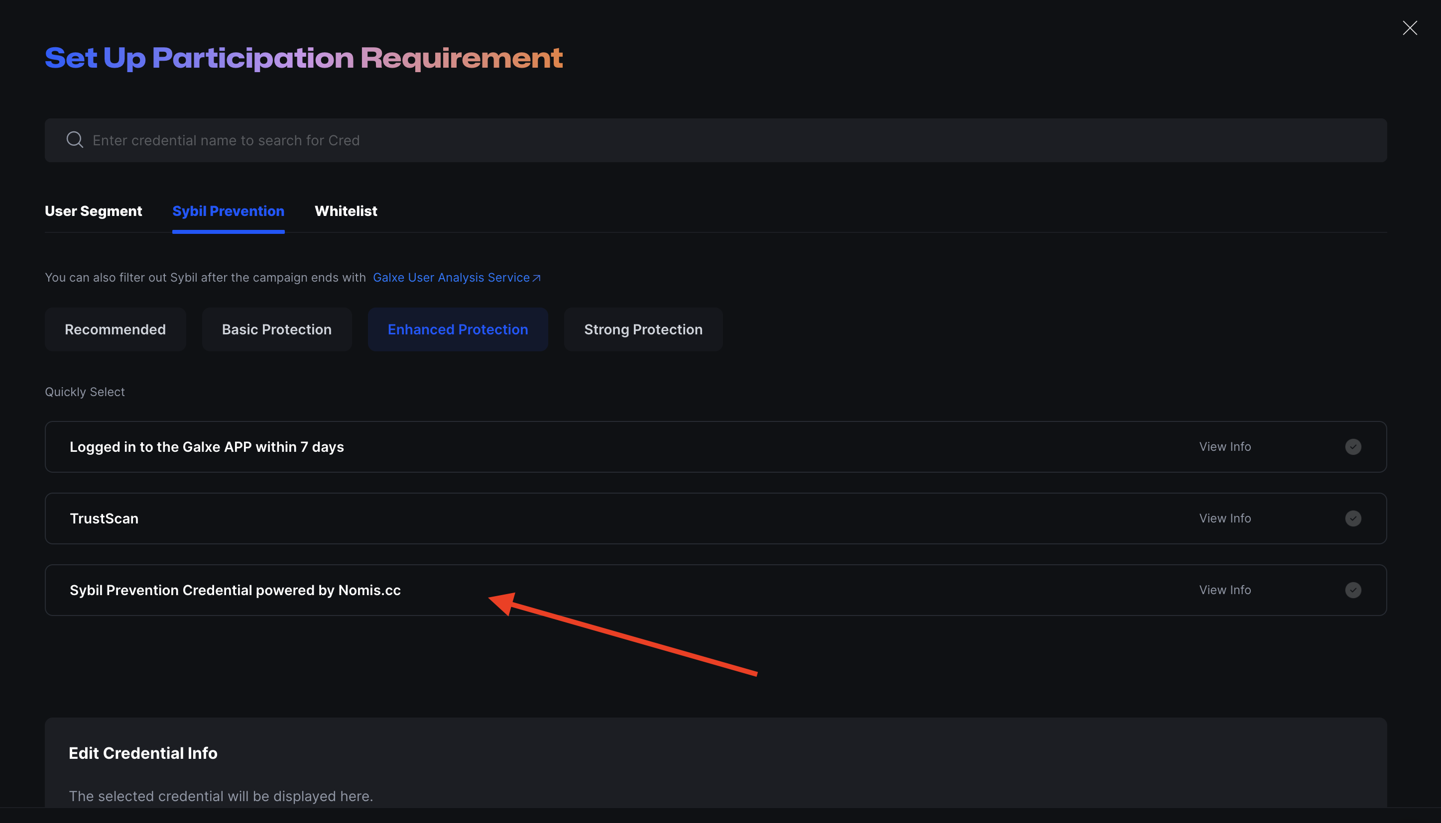Toggle Enhanced Protection selection on
The height and width of the screenshot is (823, 1441).
[458, 329]
